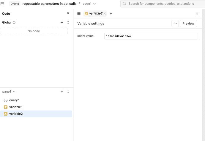This screenshot has width=205, height=141.
Task: Add new page1 code with plus icon
Action: (62, 92)
